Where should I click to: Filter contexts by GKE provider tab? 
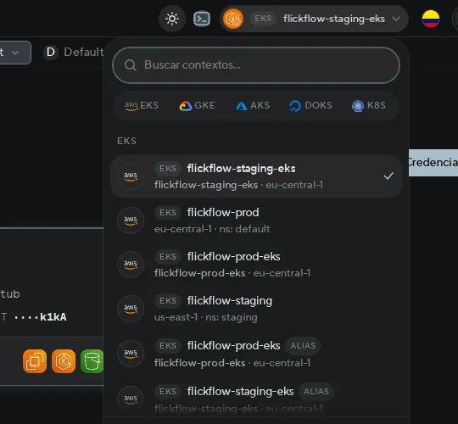(x=197, y=105)
